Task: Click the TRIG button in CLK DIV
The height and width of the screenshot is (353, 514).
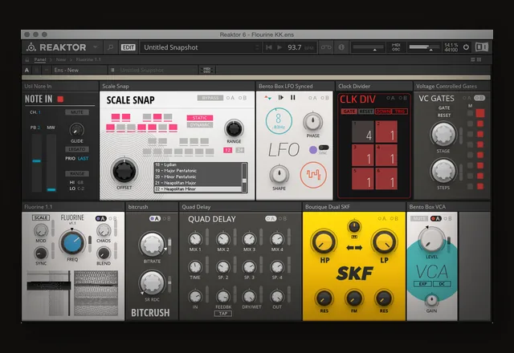Action: click(x=400, y=112)
